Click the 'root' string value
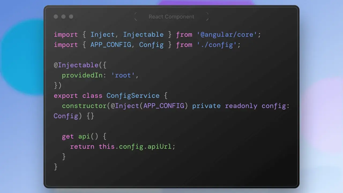343x193 pixels. click(123, 75)
